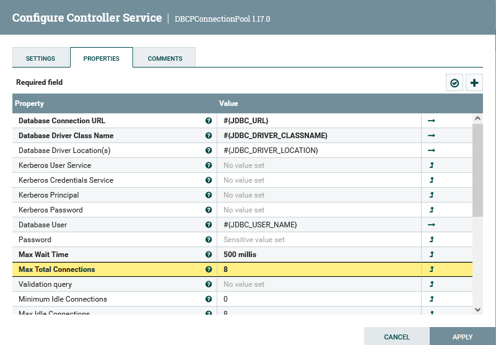Click the verify properties checkmark icon
Viewport: 496px width, 345px height.
click(455, 82)
